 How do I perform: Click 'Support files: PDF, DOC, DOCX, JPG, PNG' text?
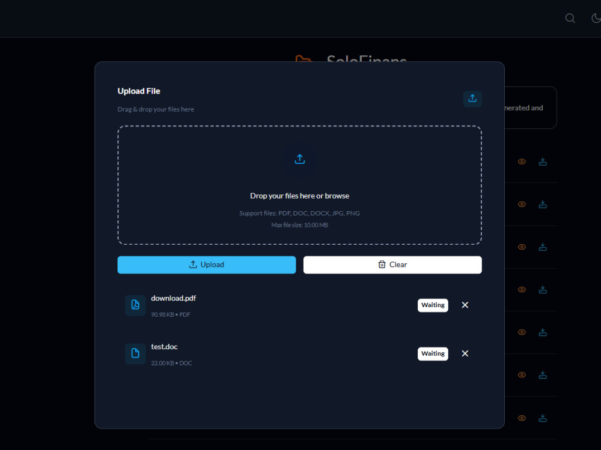point(300,213)
